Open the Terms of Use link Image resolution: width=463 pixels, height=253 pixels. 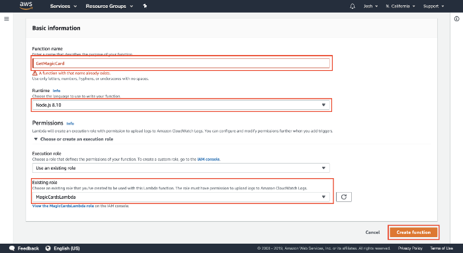(441, 248)
